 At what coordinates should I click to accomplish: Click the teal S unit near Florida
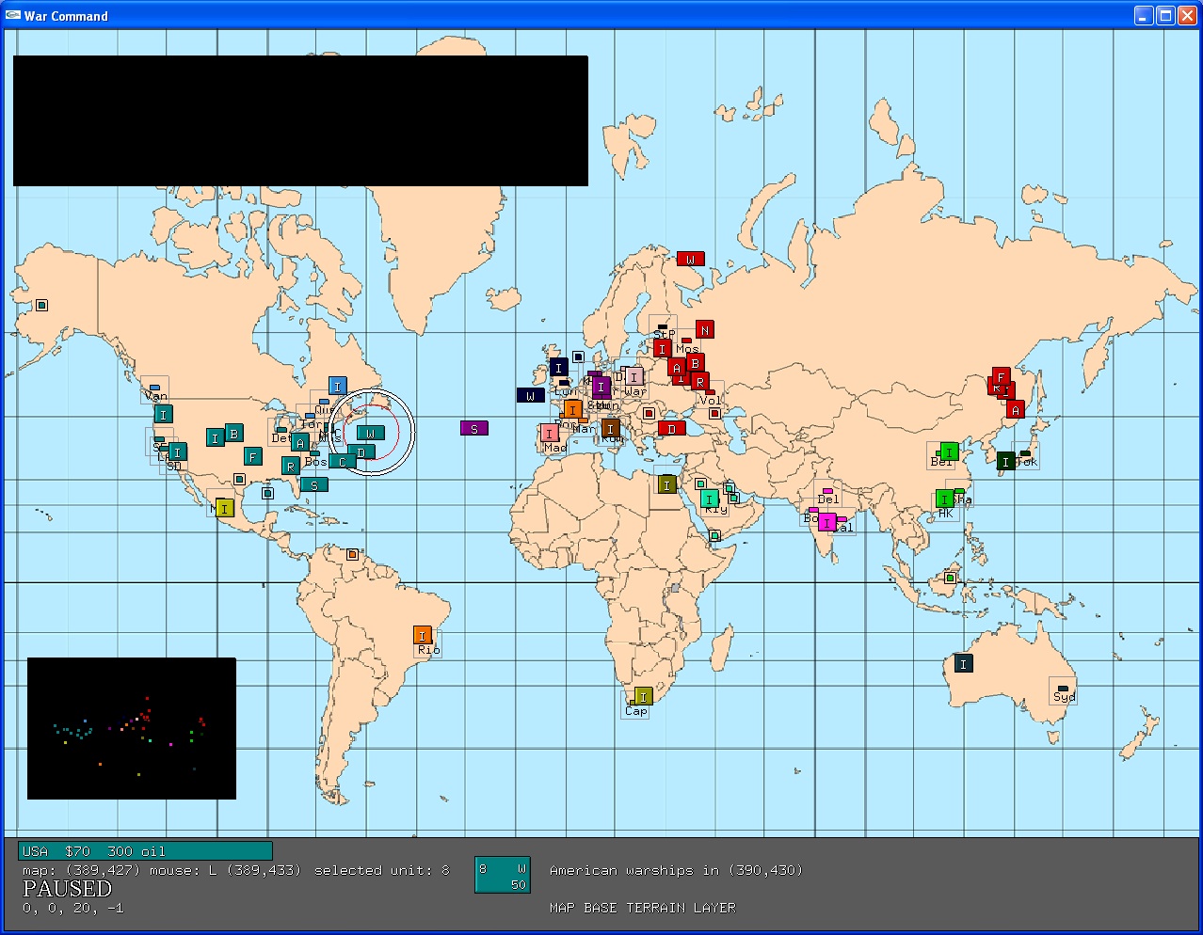(314, 484)
